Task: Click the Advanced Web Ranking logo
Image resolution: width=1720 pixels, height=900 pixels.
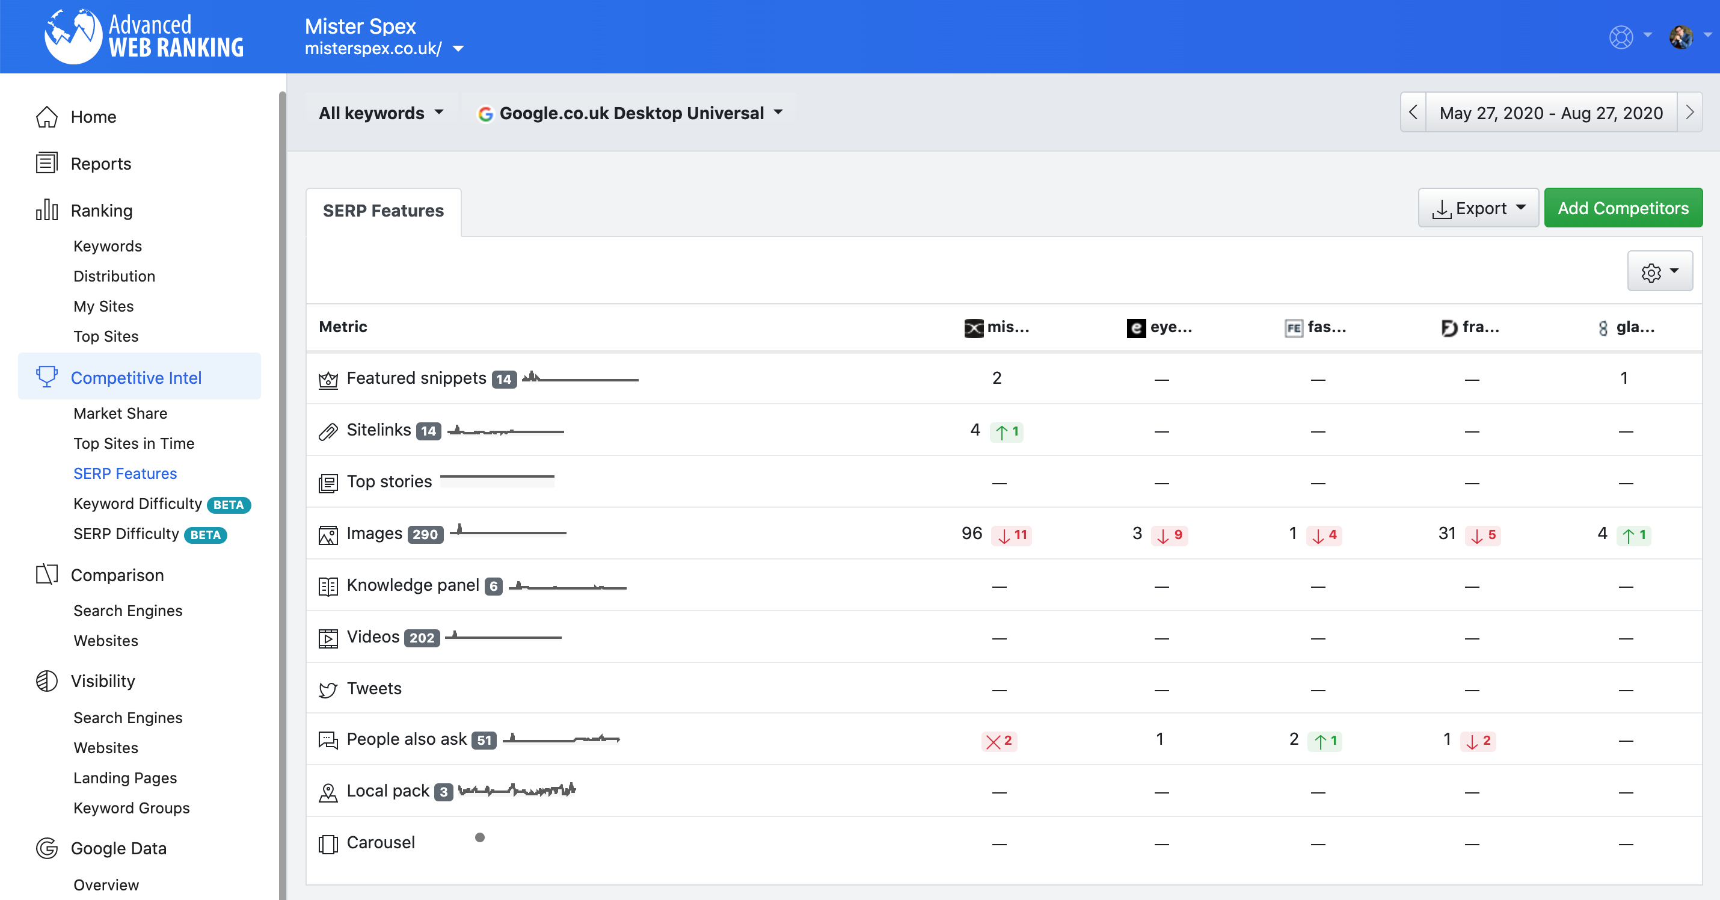Action: [144, 36]
